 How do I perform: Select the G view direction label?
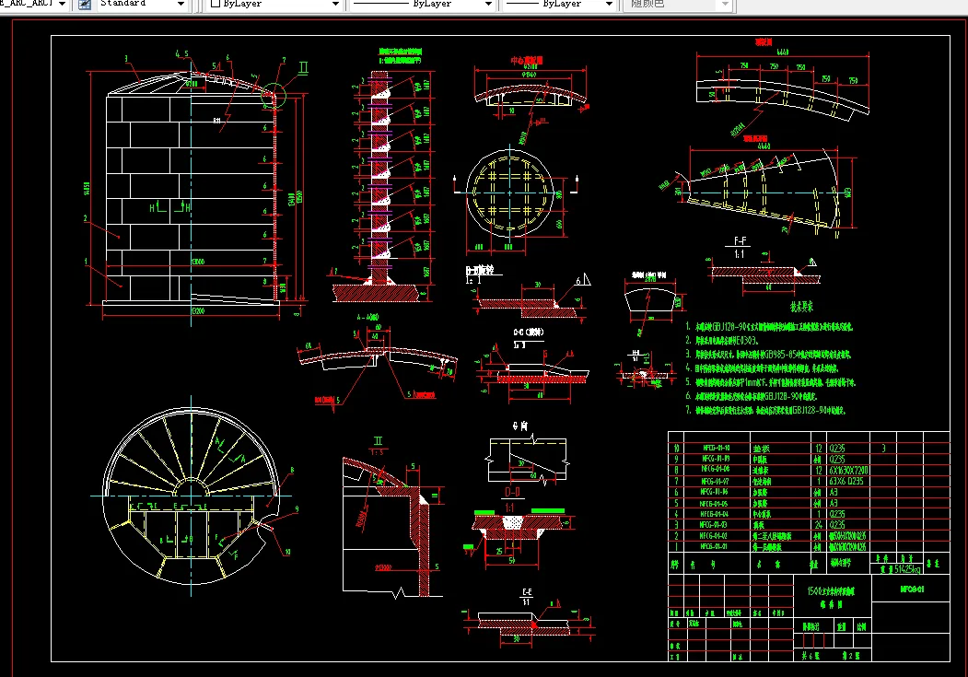(519, 426)
